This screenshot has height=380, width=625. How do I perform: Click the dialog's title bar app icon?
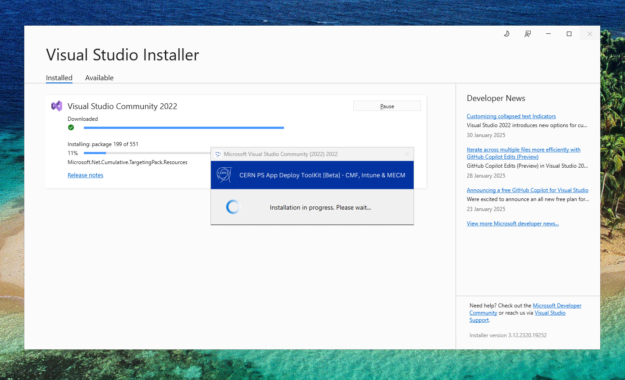[218, 154]
